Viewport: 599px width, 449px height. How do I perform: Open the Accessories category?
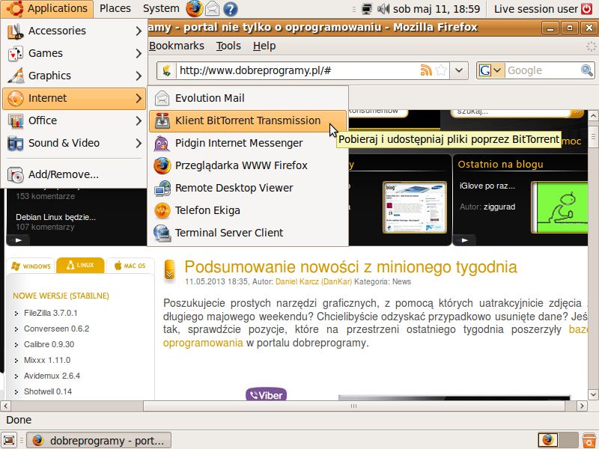[74, 31]
